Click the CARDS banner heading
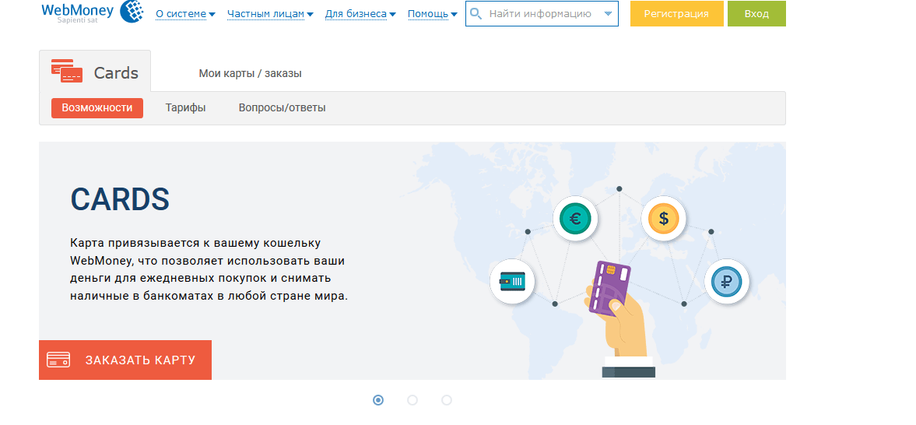Image resolution: width=916 pixels, height=425 pixels. [120, 199]
